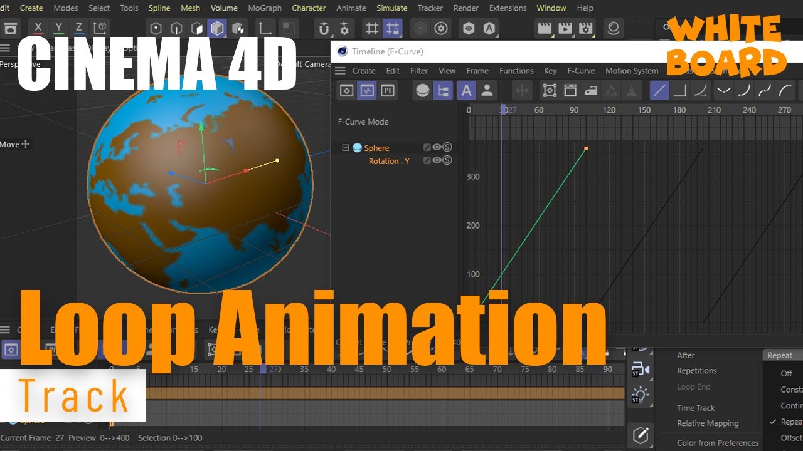
Task: Collapse the Sphere tree item
Action: 345,148
